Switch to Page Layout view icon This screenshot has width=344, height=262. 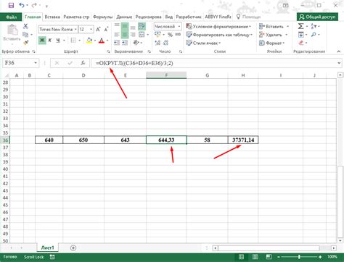click(255, 257)
